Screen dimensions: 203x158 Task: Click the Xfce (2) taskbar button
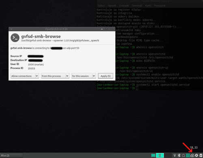click(5, 156)
